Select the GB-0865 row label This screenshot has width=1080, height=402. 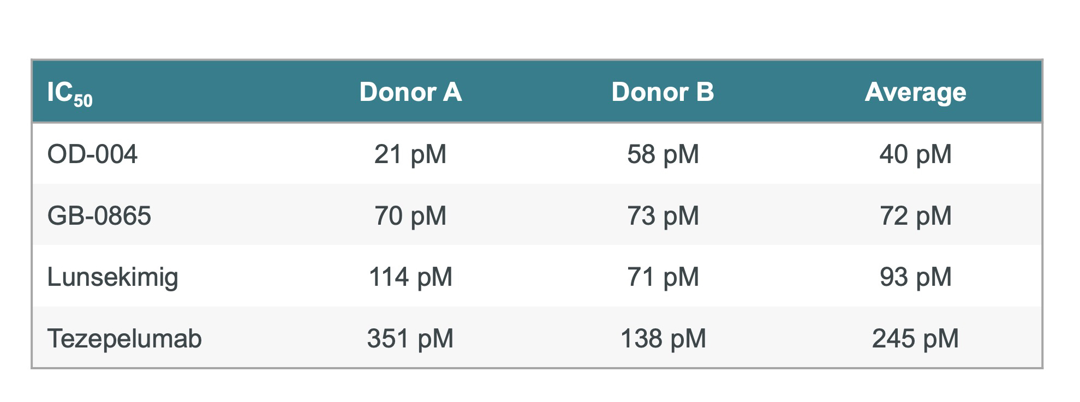tap(99, 216)
